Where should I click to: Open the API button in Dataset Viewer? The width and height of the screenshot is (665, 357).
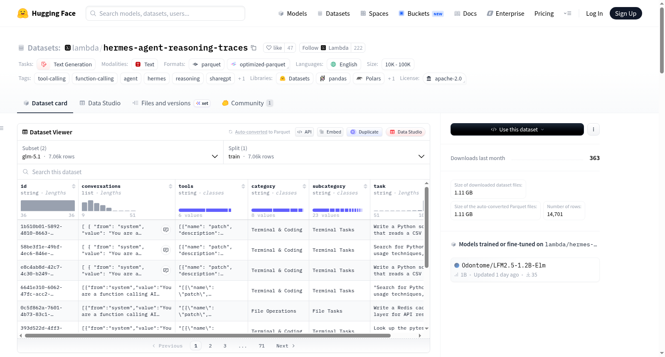tap(304, 132)
